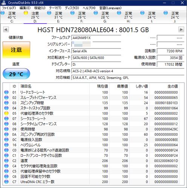Click status icon of スピンアップ時間 row
The width and height of the screenshot is (187, 188).
pyautogui.click(x=6, y=103)
